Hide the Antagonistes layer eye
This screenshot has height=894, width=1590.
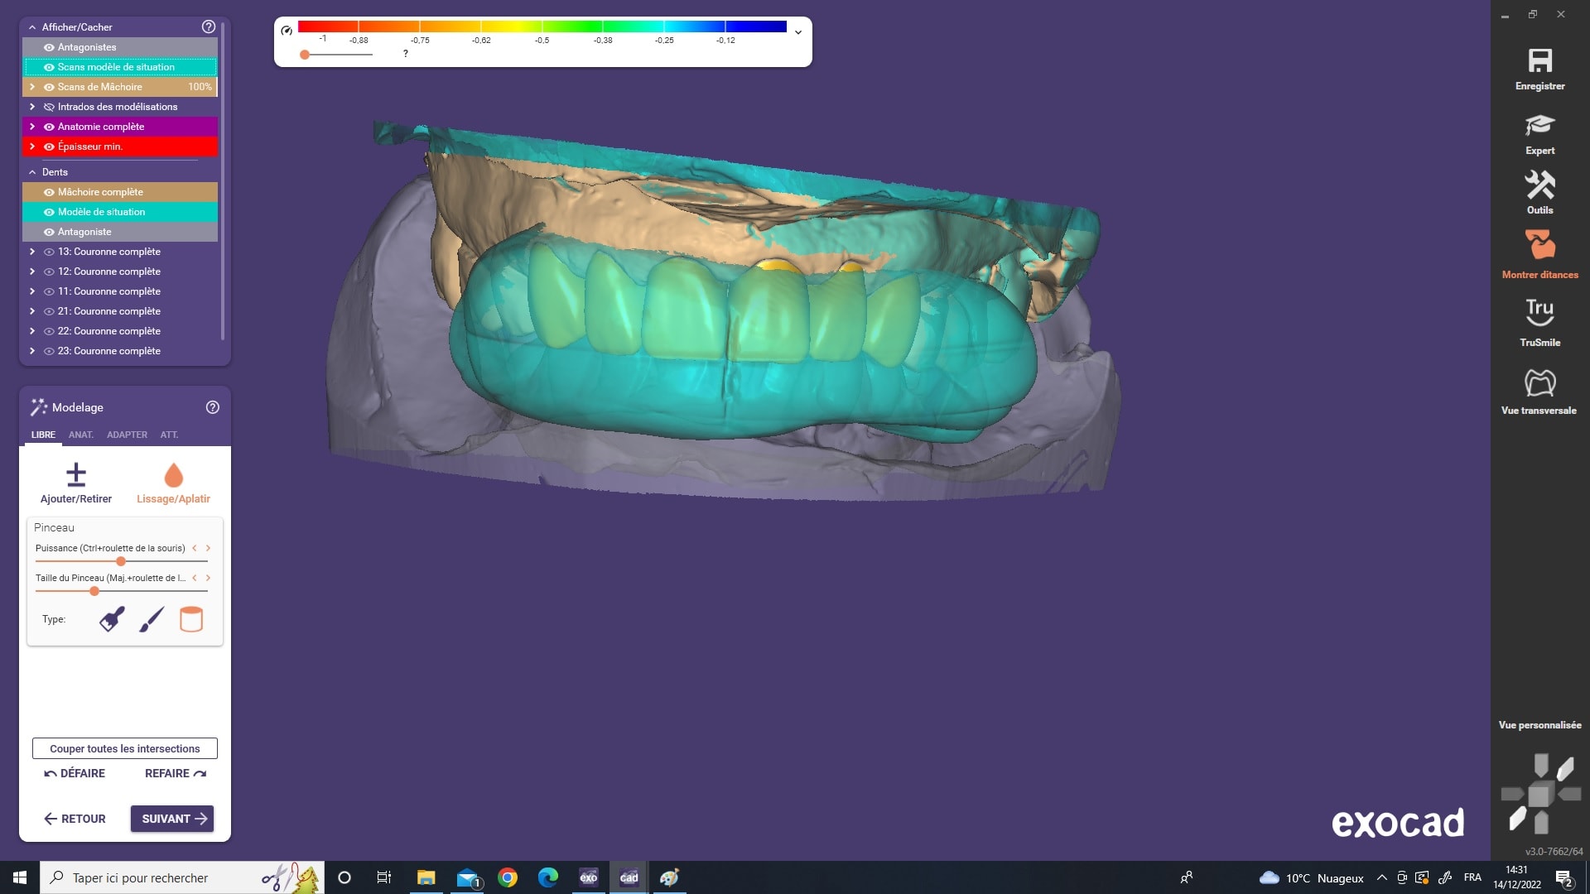tap(49, 47)
